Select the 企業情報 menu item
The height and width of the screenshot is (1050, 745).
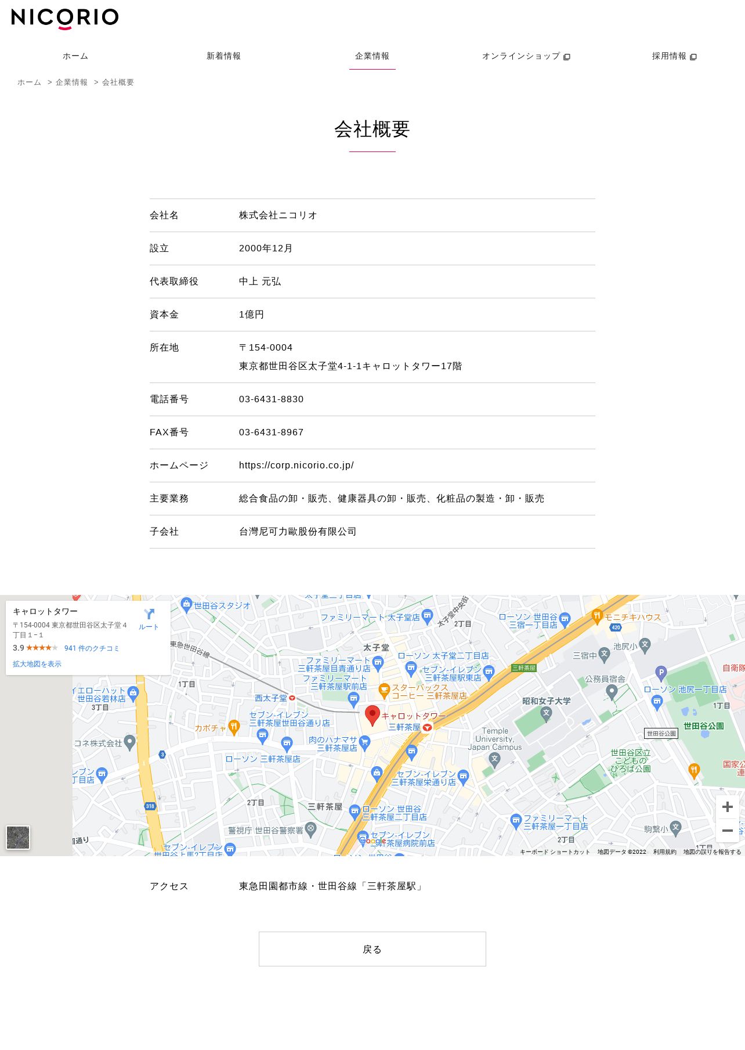pyautogui.click(x=372, y=56)
